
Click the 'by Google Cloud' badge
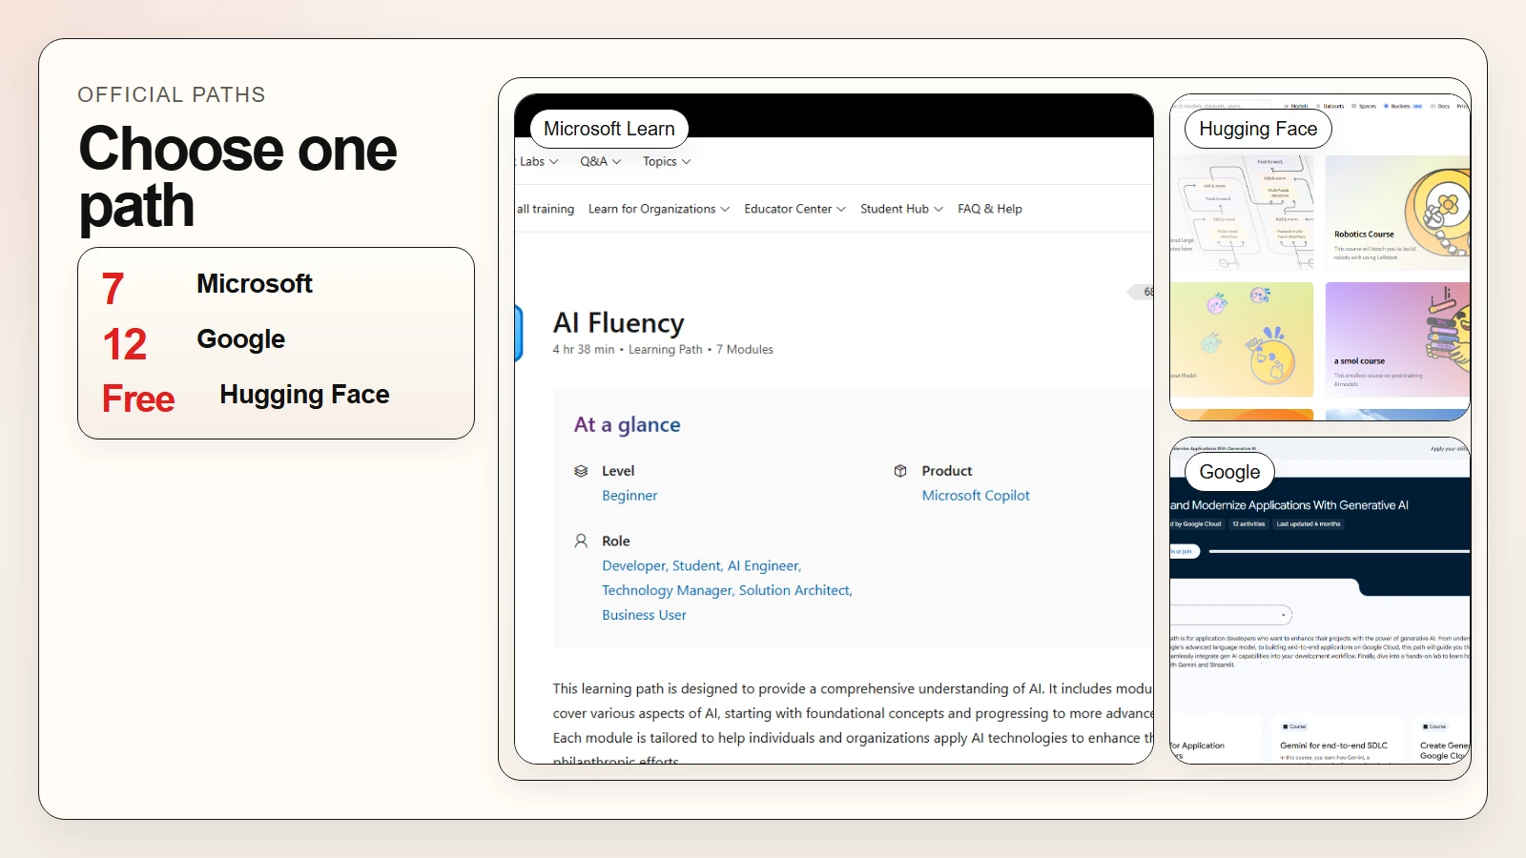point(1197,523)
